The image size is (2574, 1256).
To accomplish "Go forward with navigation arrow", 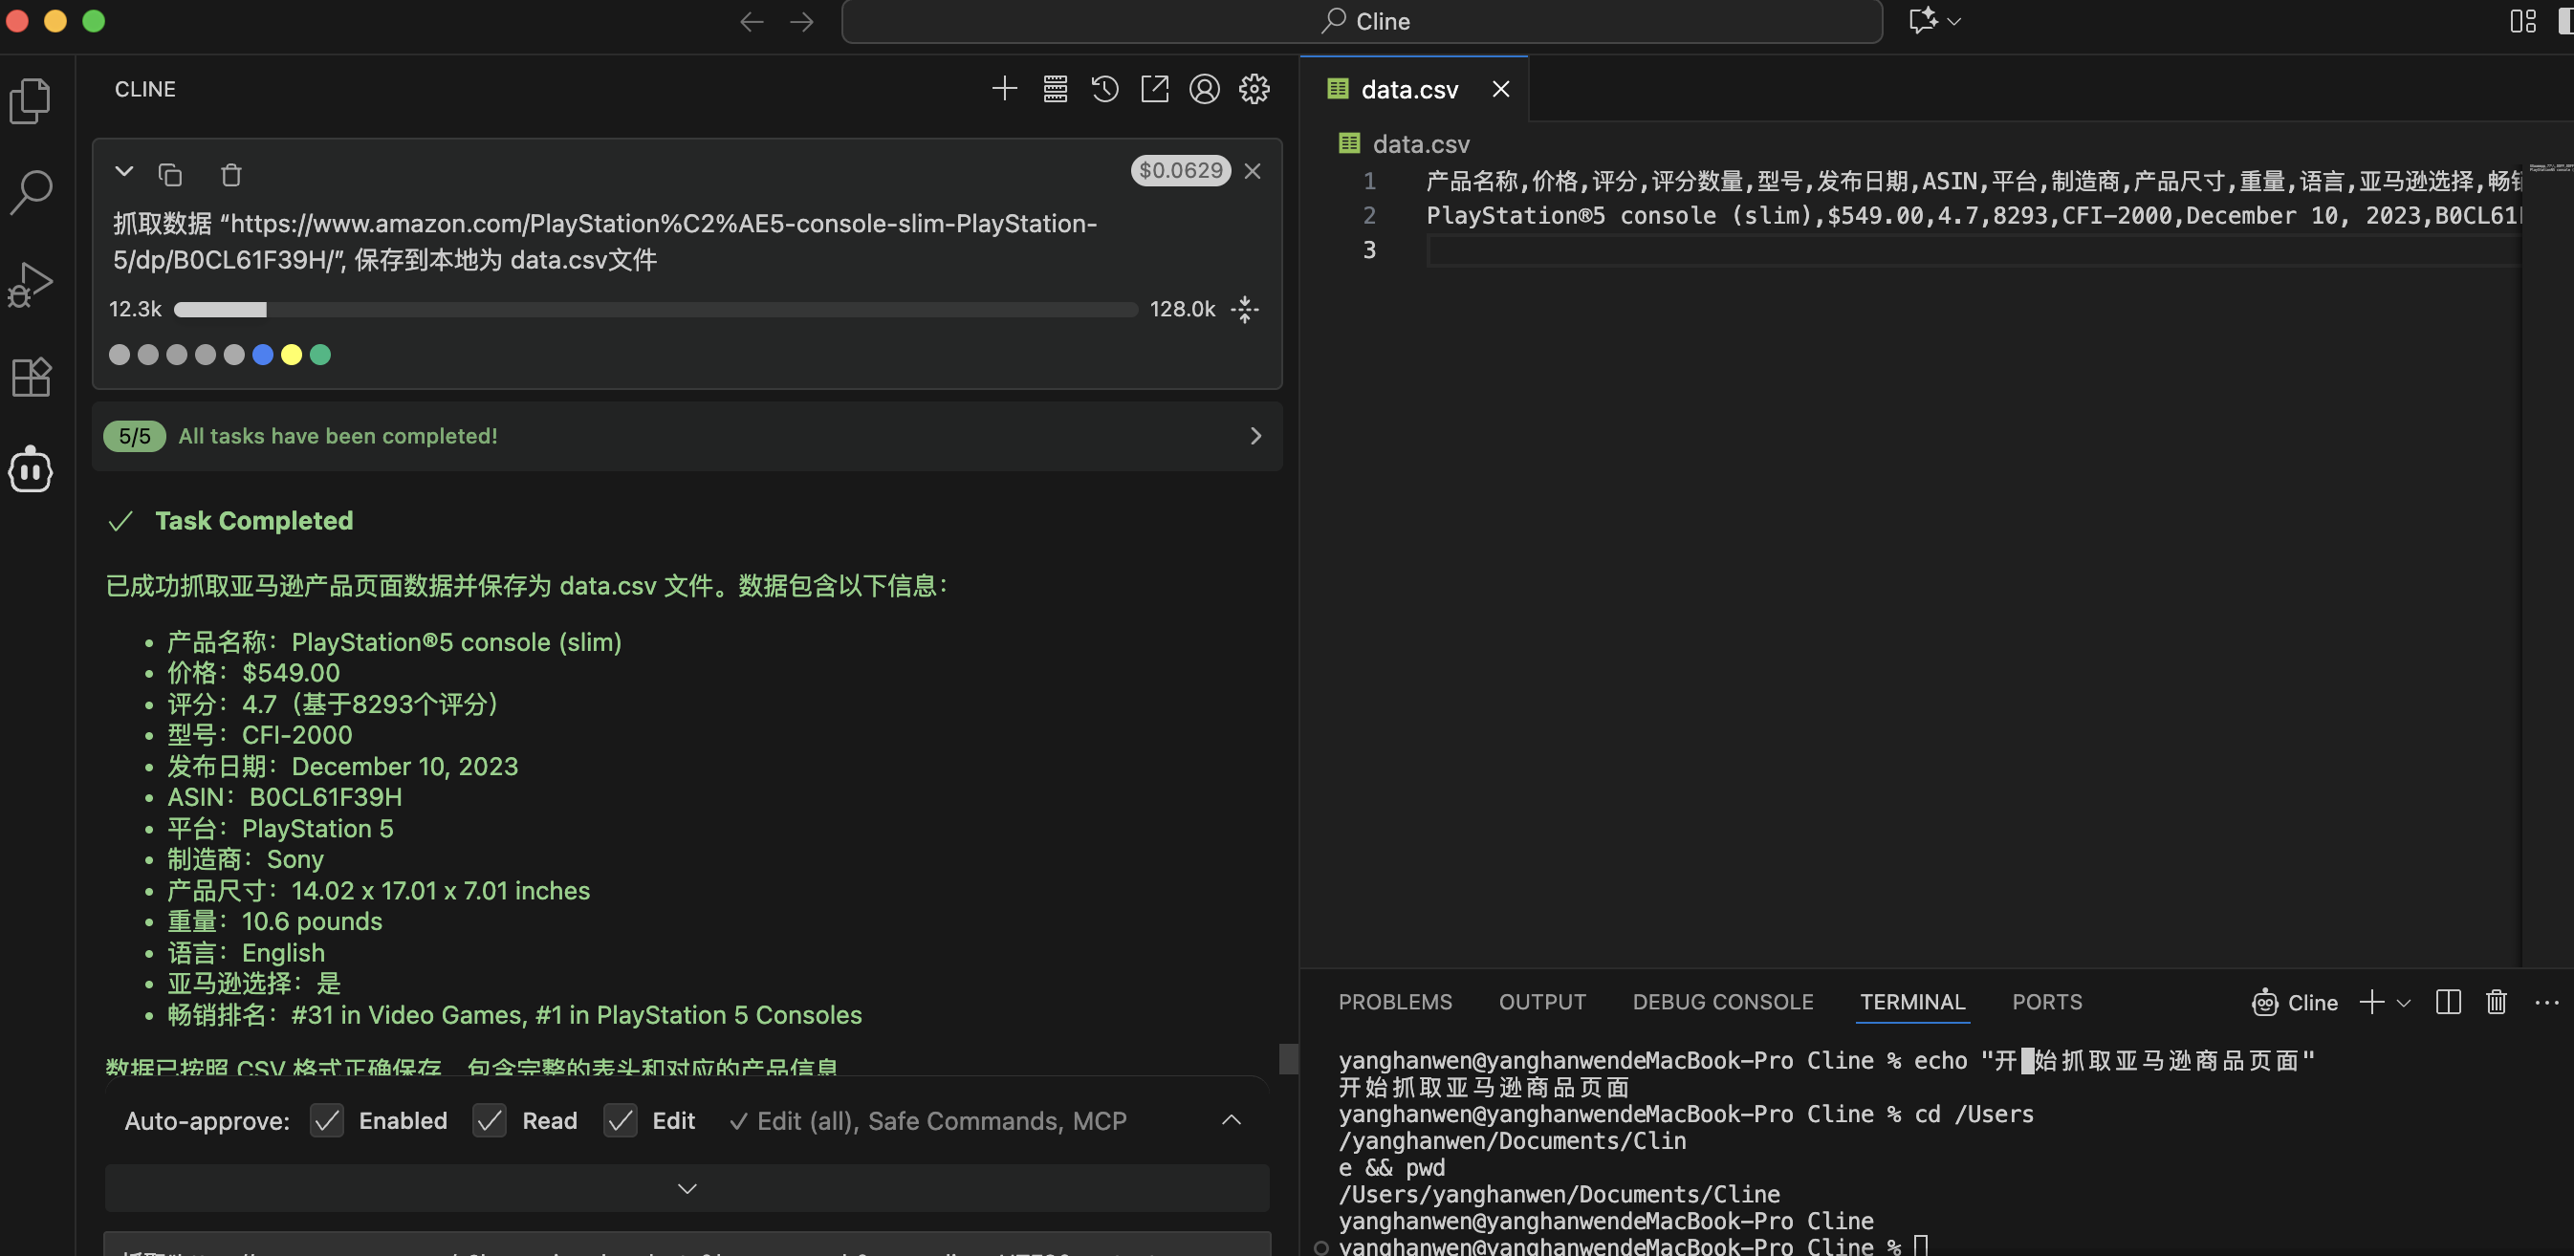I will 801,21.
